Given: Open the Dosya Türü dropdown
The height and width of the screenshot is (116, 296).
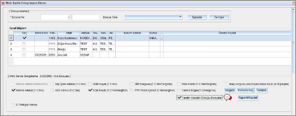Looking at the screenshot, I should [153, 17].
